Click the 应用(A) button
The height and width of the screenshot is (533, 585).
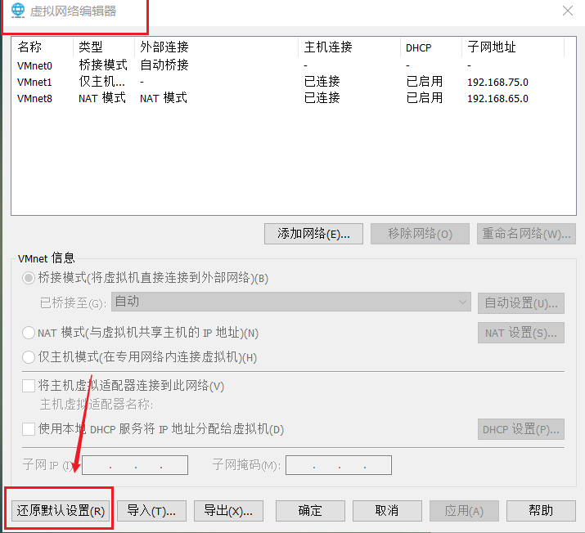pos(464,511)
